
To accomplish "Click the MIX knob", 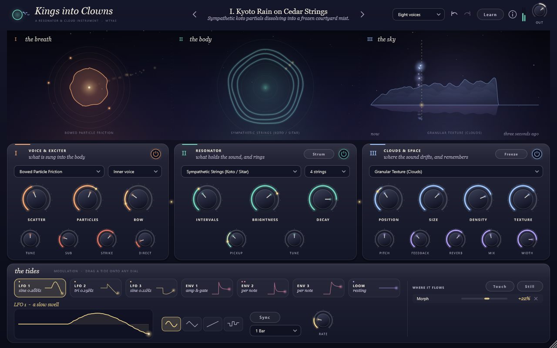I will click(x=491, y=239).
